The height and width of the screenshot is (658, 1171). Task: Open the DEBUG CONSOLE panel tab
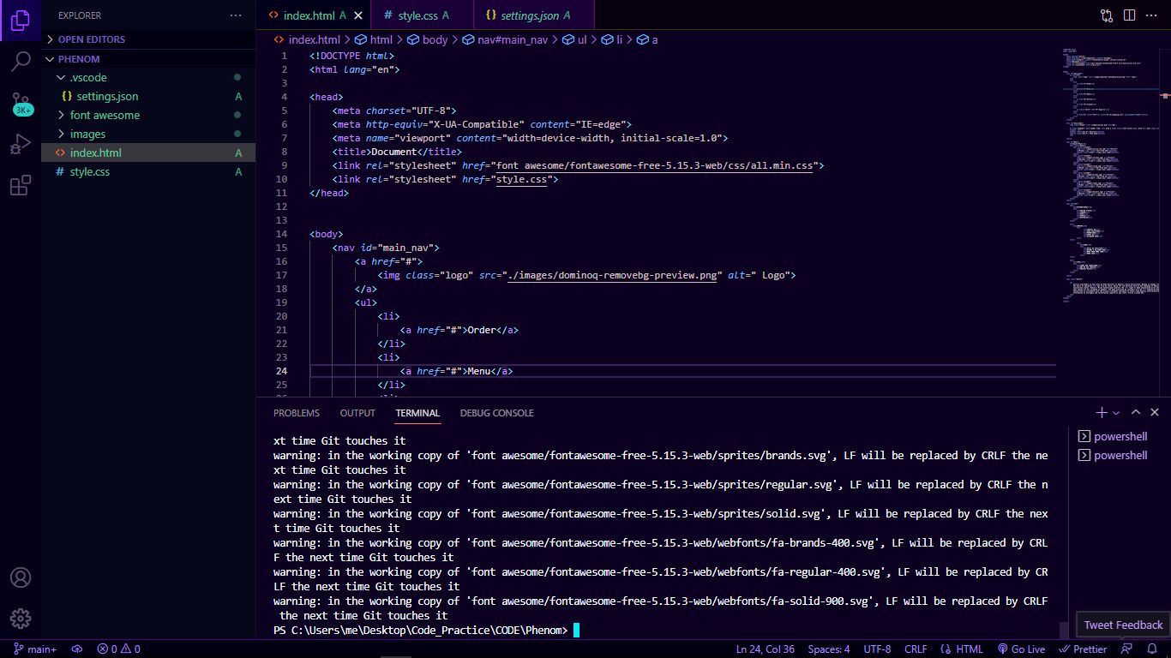coord(496,413)
